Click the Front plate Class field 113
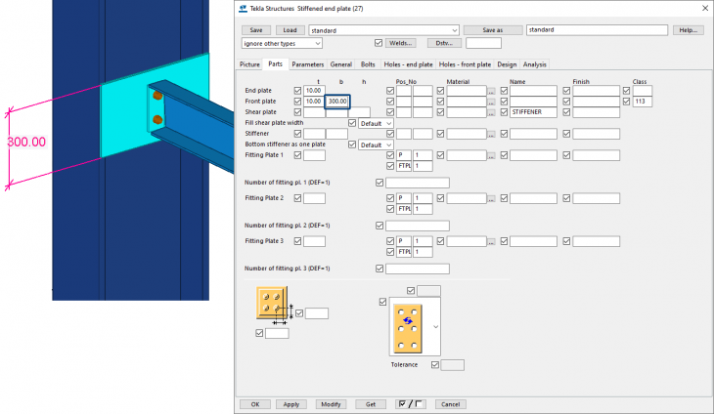Viewport: 714px width, 414px height. pos(642,102)
